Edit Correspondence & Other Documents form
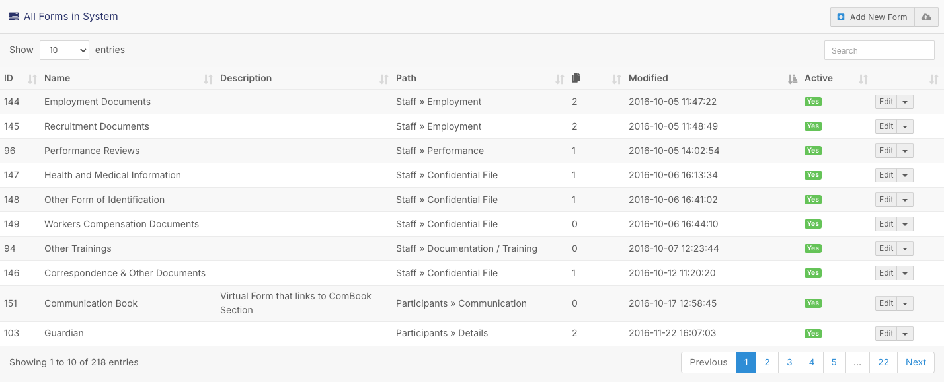This screenshot has height=382, width=944. tap(886, 273)
